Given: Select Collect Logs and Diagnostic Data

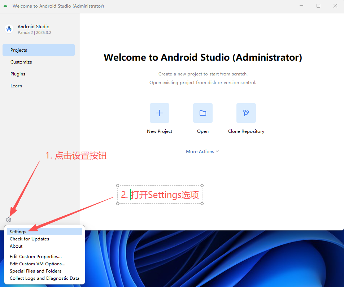Looking at the screenshot, I should (44, 278).
